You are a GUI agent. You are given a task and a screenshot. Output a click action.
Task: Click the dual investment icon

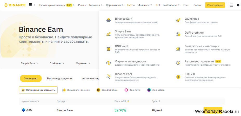[x=178, y=49]
